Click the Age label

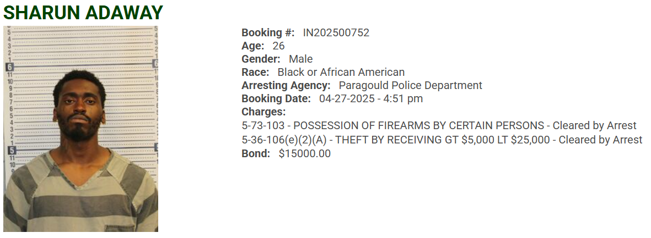252,46
